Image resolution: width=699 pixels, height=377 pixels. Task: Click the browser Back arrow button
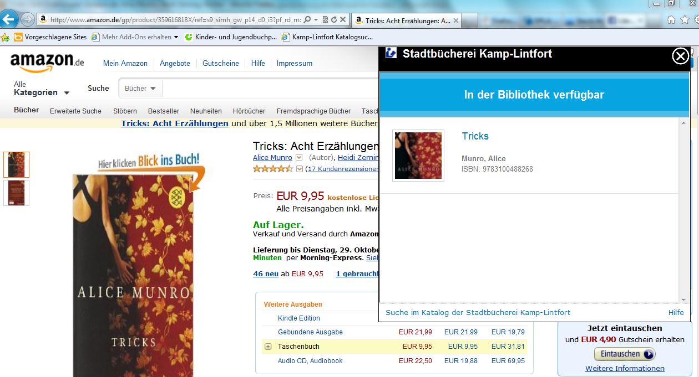pyautogui.click(x=9, y=19)
